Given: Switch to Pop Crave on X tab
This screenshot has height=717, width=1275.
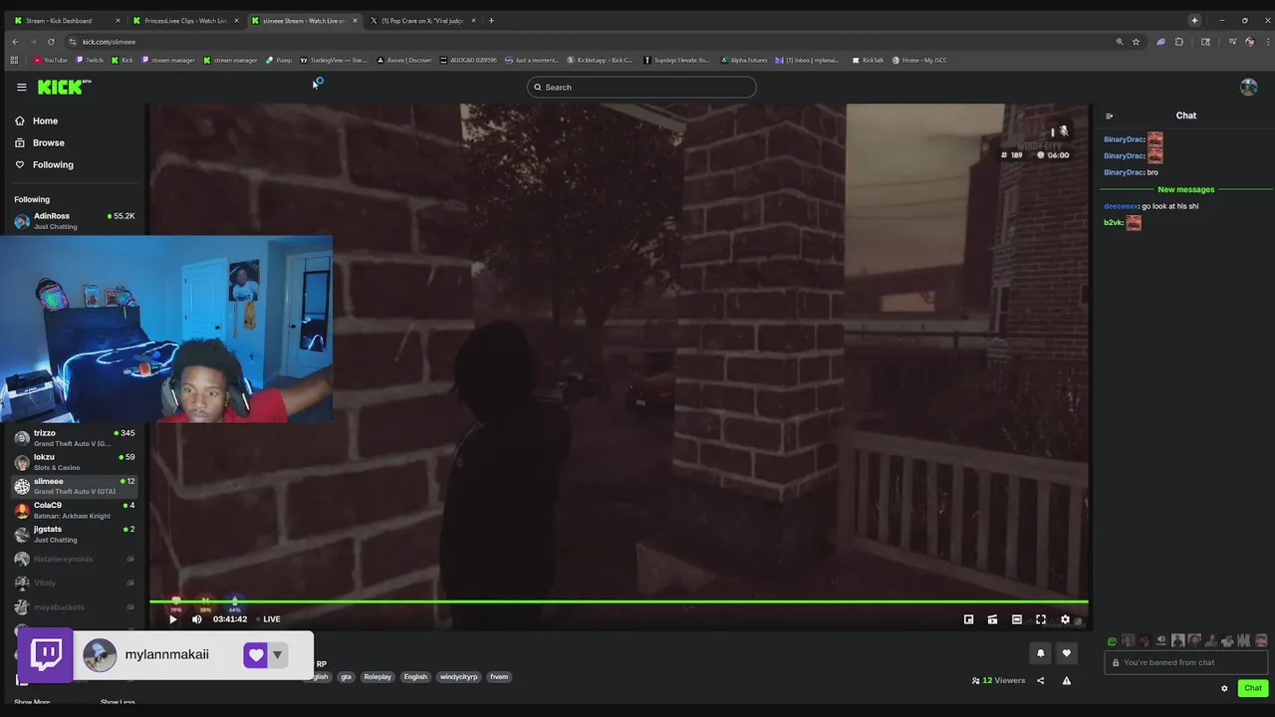Looking at the screenshot, I should pyautogui.click(x=423, y=20).
